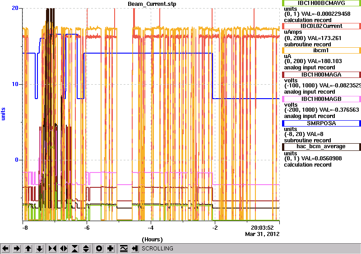This screenshot has width=361, height=254.
Task: Click the horizontal zoom-in bowtie icon
Action: click(x=52, y=249)
